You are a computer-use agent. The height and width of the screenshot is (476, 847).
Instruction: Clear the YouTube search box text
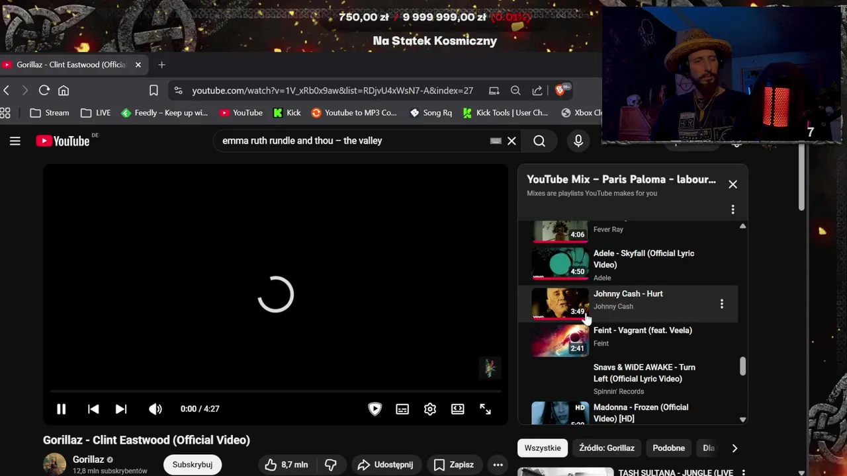(512, 141)
